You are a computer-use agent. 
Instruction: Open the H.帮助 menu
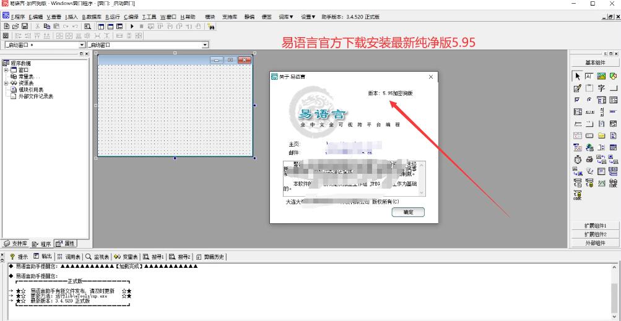188,17
